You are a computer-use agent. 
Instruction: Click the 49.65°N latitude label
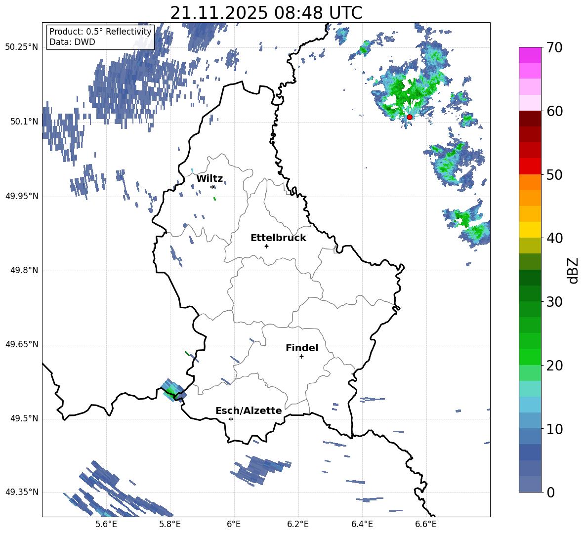(x=22, y=344)
